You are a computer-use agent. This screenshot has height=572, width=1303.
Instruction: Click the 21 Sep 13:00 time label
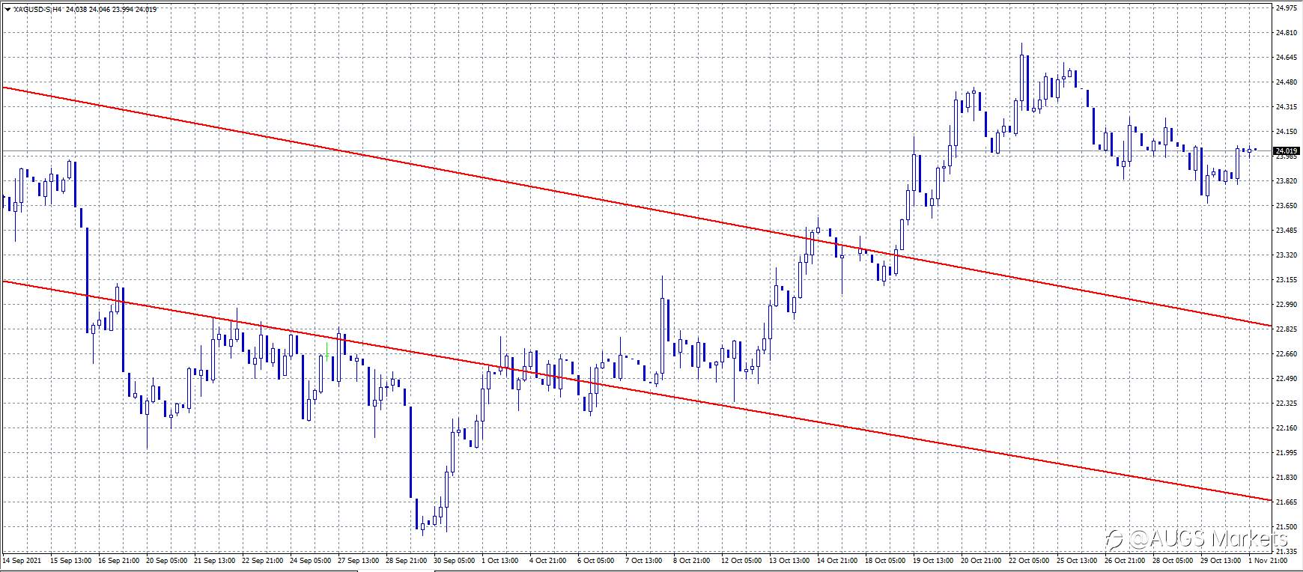point(215,560)
